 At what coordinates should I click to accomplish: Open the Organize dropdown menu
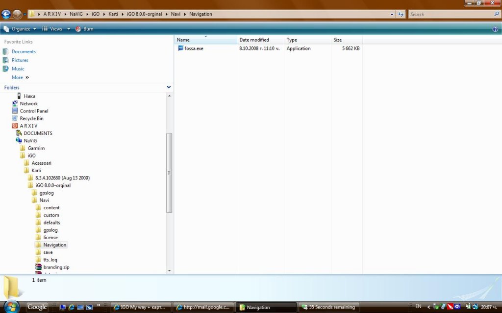pos(21,29)
